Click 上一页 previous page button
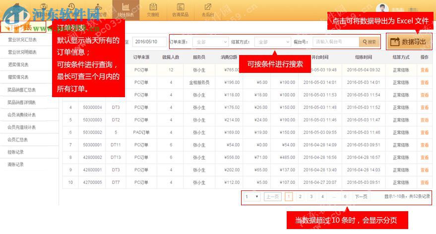 click(x=272, y=197)
